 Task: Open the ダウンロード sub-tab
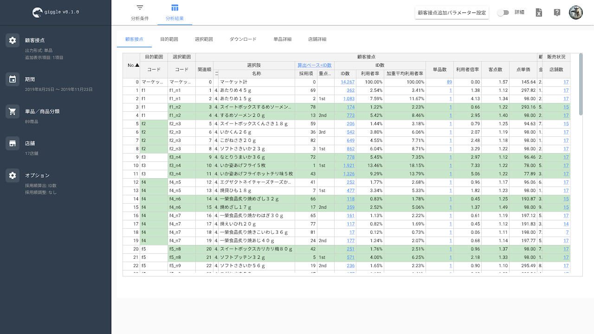tap(243, 39)
